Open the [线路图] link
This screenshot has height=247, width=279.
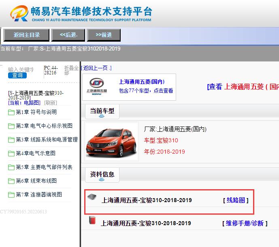(x=236, y=200)
